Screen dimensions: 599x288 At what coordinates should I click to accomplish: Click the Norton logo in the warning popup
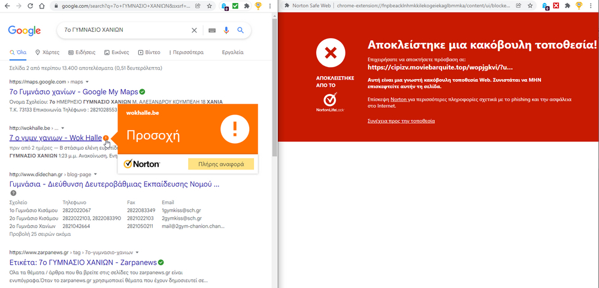pos(142,164)
